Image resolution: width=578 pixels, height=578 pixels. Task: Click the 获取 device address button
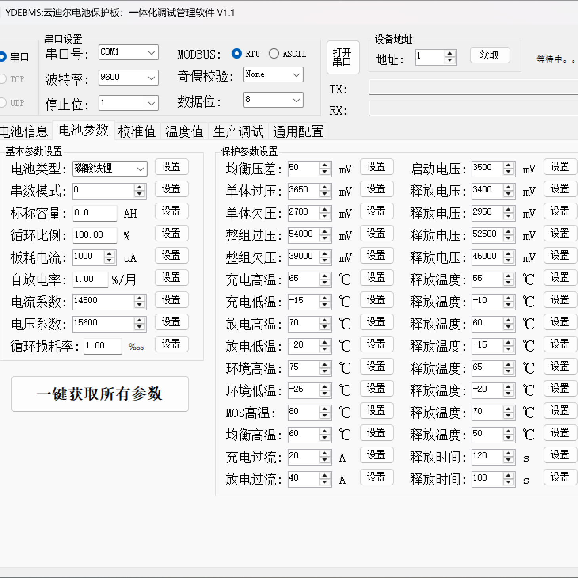(x=489, y=55)
